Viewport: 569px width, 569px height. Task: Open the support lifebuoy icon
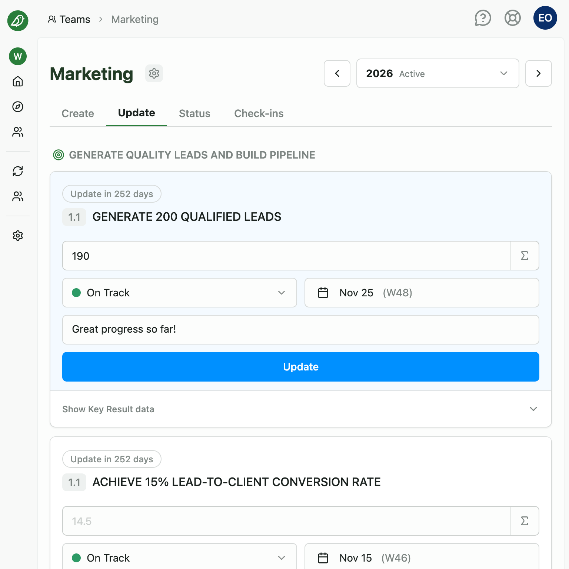coord(512,18)
